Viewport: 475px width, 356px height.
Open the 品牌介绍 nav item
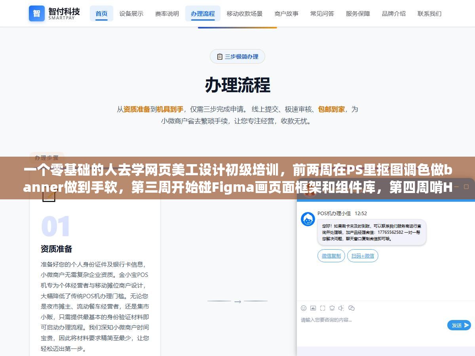click(393, 13)
